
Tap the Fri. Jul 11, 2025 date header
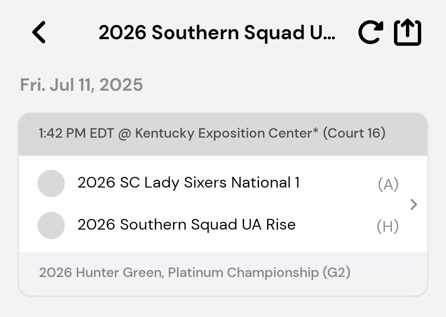pyautogui.click(x=81, y=85)
